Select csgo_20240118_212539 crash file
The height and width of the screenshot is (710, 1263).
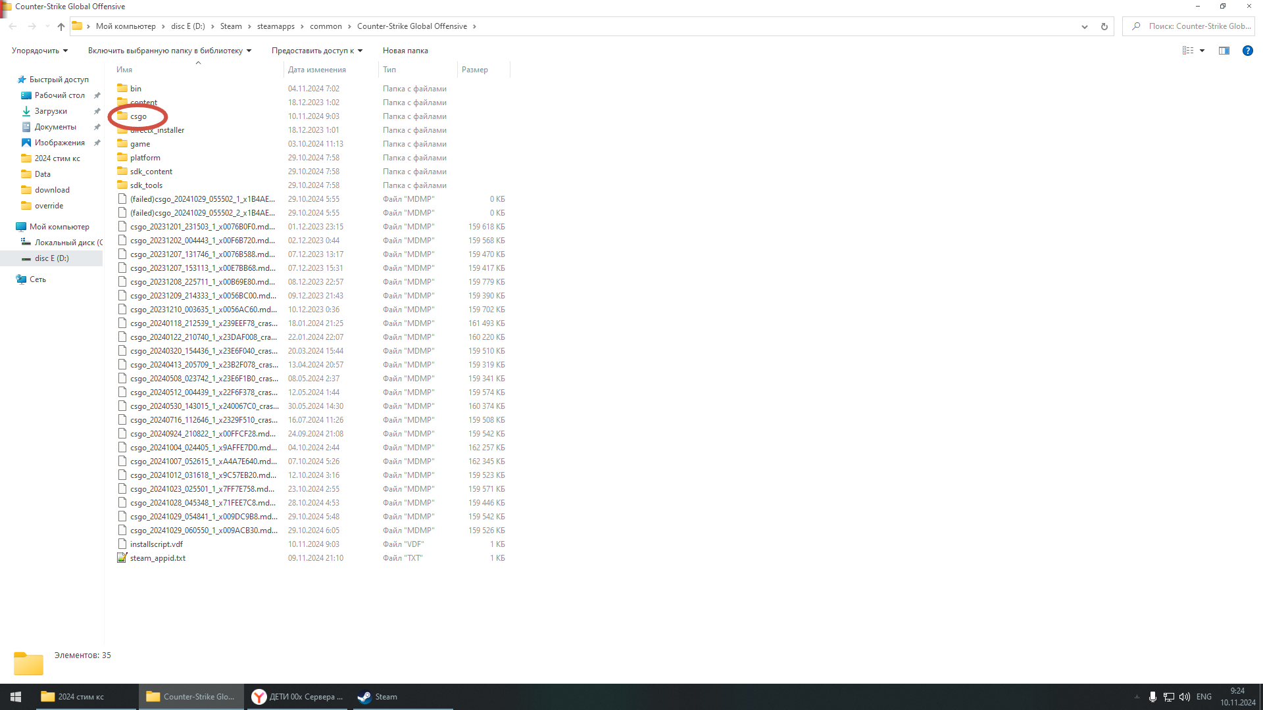point(203,323)
